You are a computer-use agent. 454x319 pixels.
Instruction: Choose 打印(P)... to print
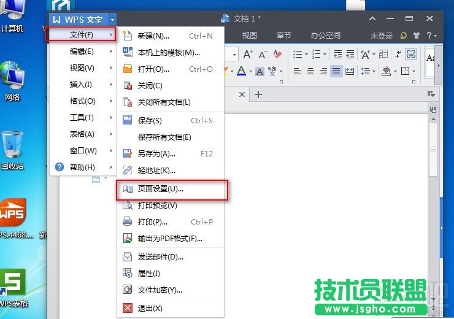[x=171, y=221]
